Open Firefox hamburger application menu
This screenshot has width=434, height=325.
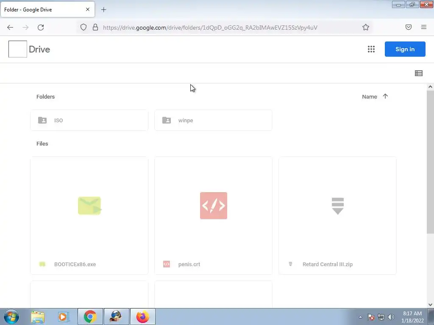pyautogui.click(x=423, y=27)
